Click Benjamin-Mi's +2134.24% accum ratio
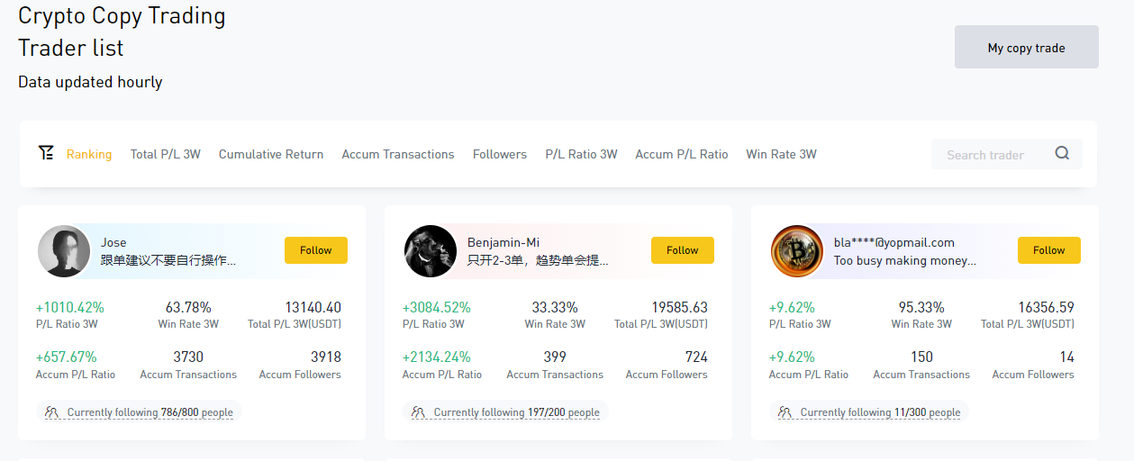The width and height of the screenshot is (1134, 461). pyautogui.click(x=437, y=357)
